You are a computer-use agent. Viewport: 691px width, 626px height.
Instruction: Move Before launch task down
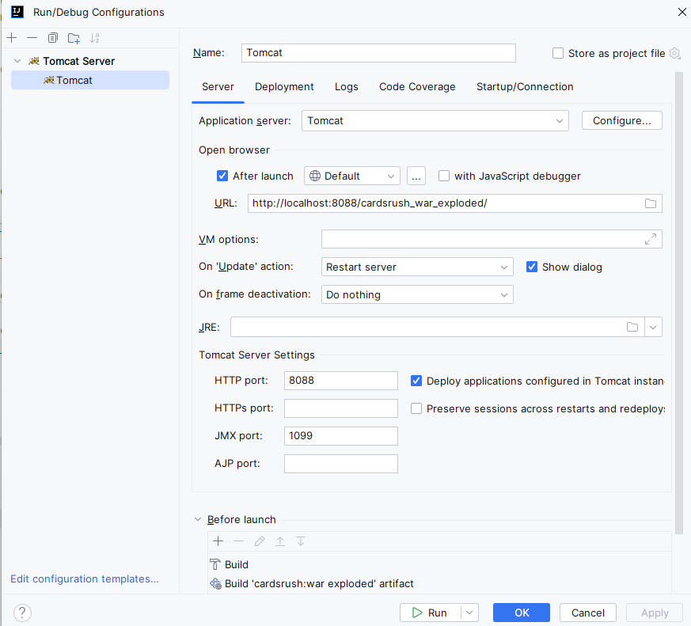pos(301,541)
